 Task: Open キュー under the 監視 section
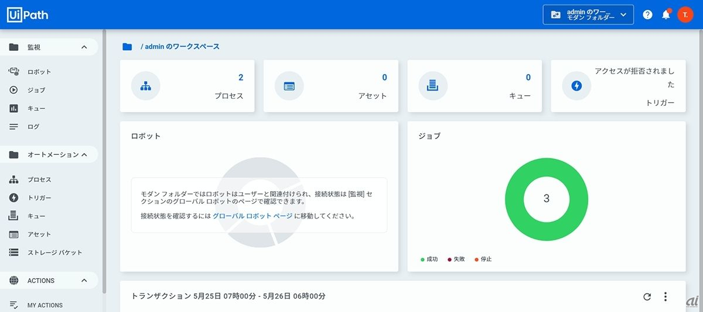(36, 108)
